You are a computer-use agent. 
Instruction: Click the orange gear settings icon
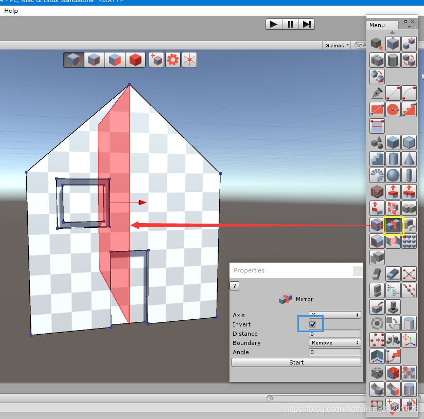(x=172, y=60)
